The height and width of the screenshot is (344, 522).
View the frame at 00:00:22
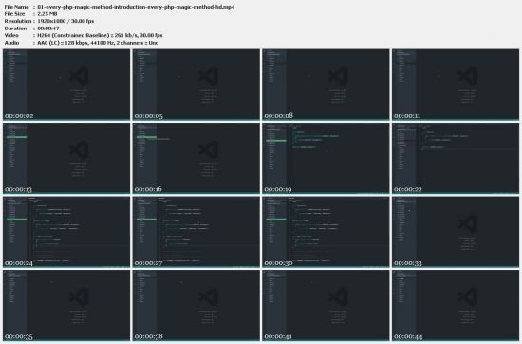(456, 158)
